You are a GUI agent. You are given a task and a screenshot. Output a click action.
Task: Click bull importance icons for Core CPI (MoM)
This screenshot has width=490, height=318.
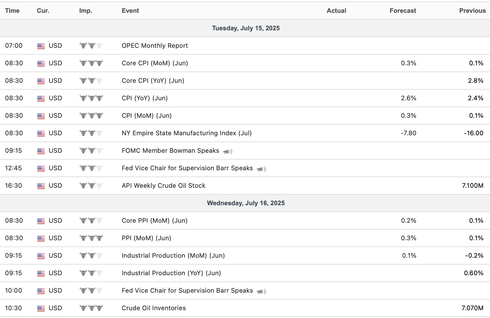[91, 63]
